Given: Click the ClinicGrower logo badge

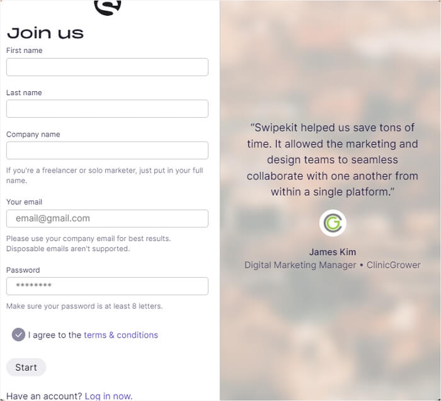Looking at the screenshot, I should pos(333,223).
